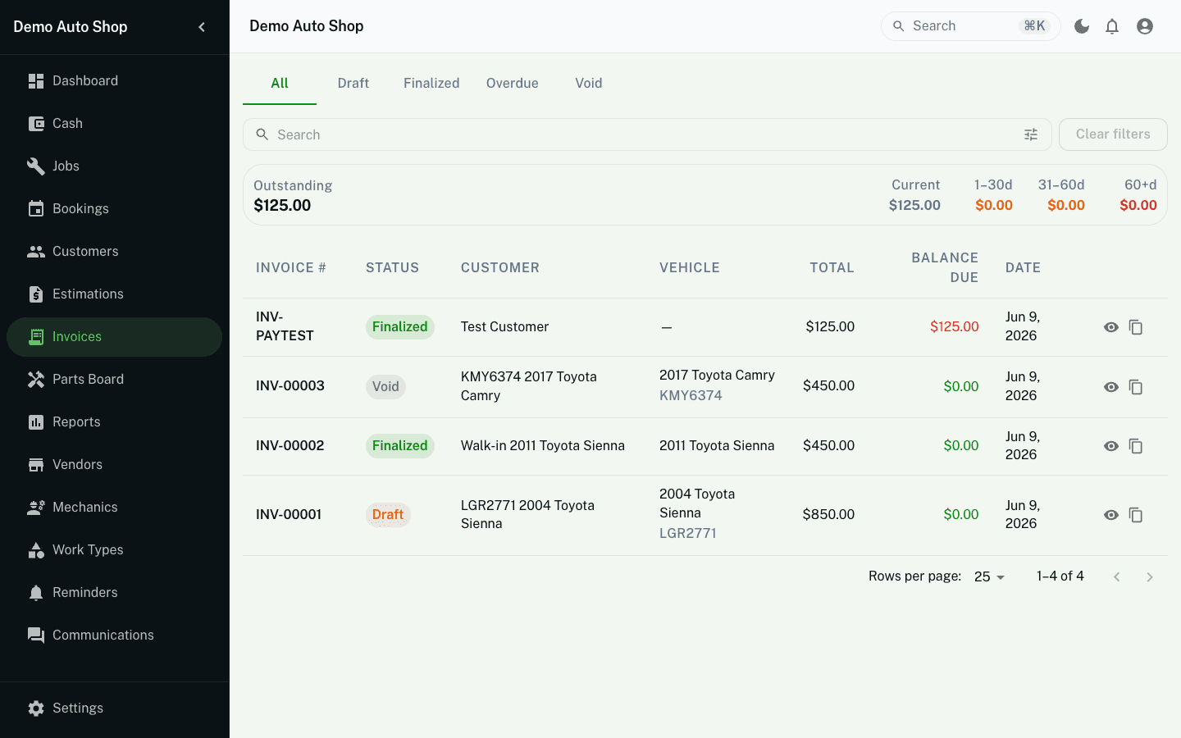This screenshot has width=1181, height=738.
Task: Click the Void status badge
Action: [x=385, y=387]
